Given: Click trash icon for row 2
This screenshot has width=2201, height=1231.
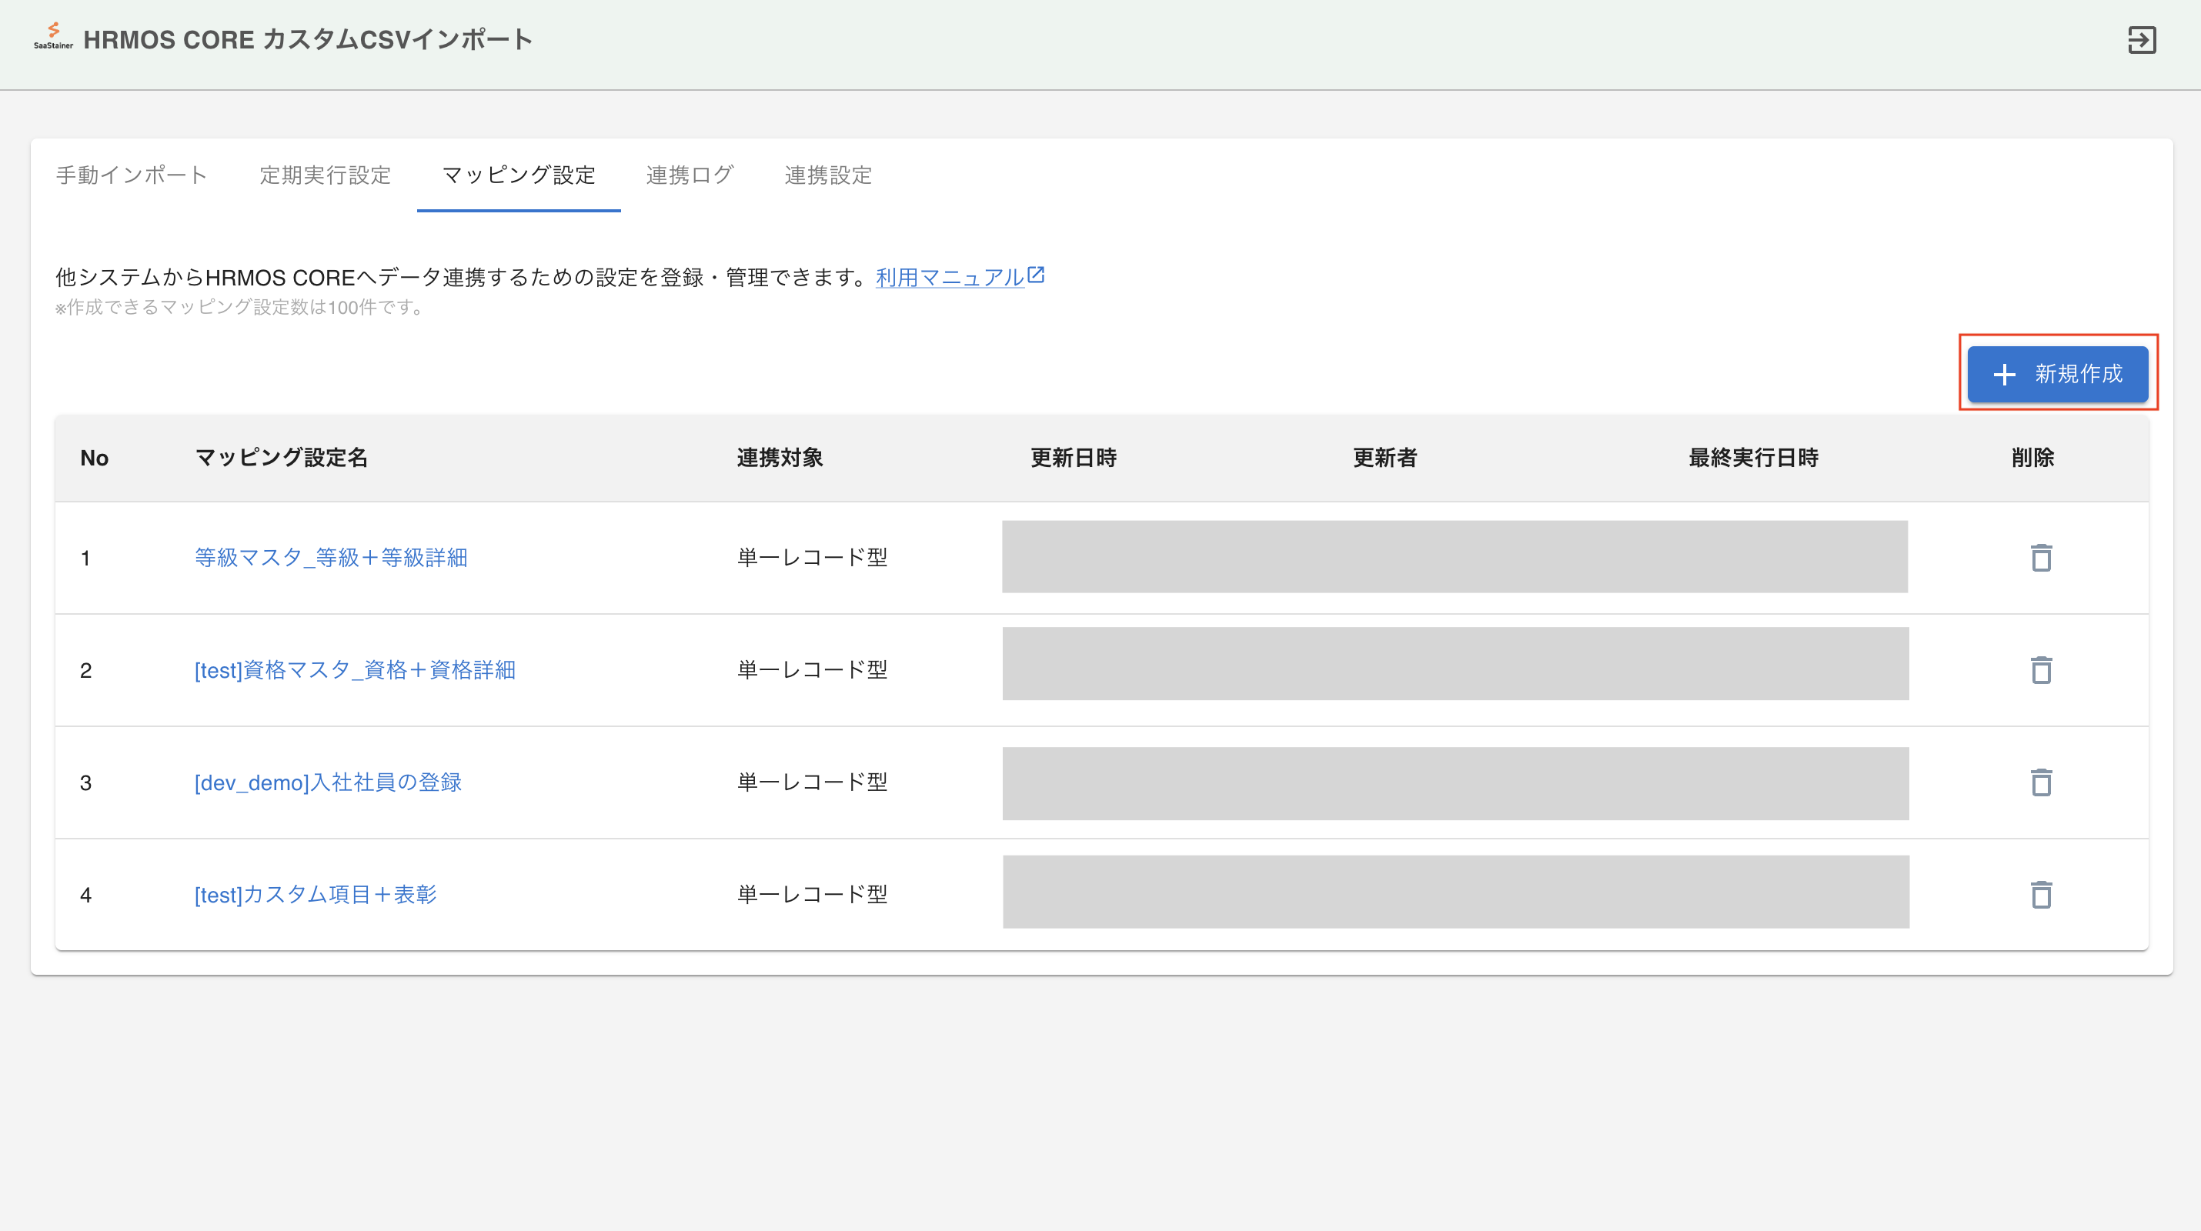Looking at the screenshot, I should pos(2040,670).
